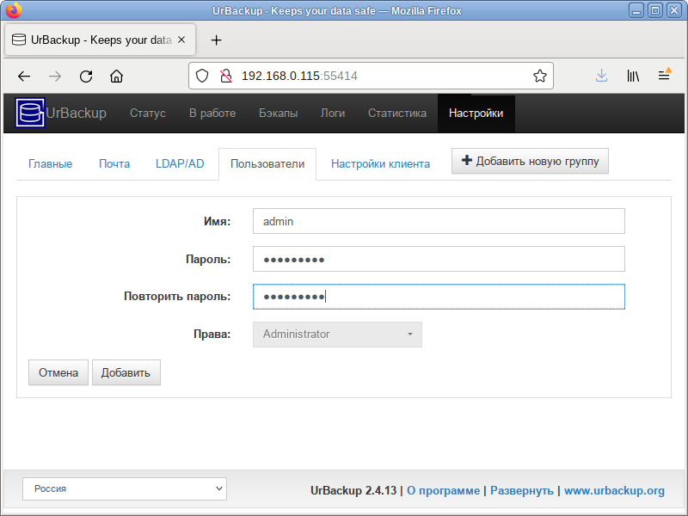Open the Права Administrator dropdown
Viewport: 688px width, 516px height.
[337, 335]
